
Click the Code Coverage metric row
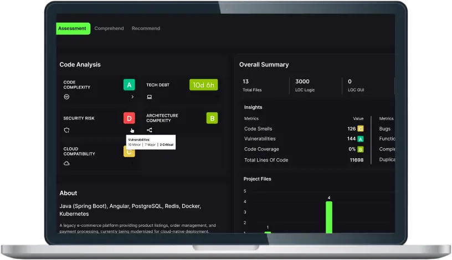click(x=304, y=149)
